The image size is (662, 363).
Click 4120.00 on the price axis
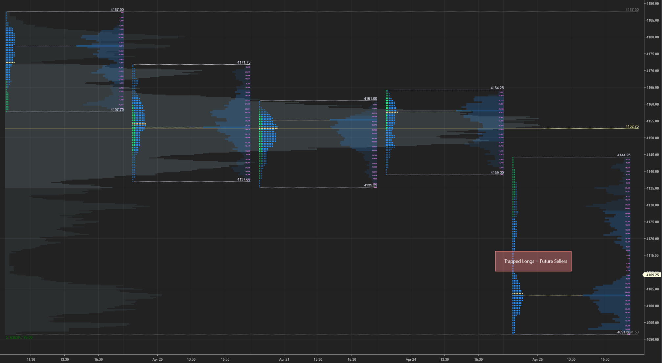(x=652, y=239)
